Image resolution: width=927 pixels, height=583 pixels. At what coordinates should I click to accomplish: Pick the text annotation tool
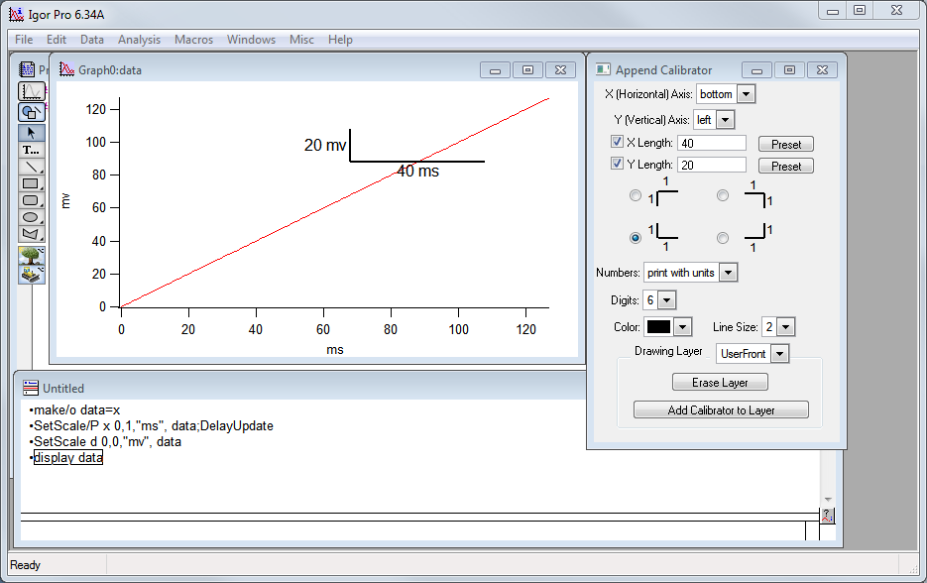click(x=31, y=150)
